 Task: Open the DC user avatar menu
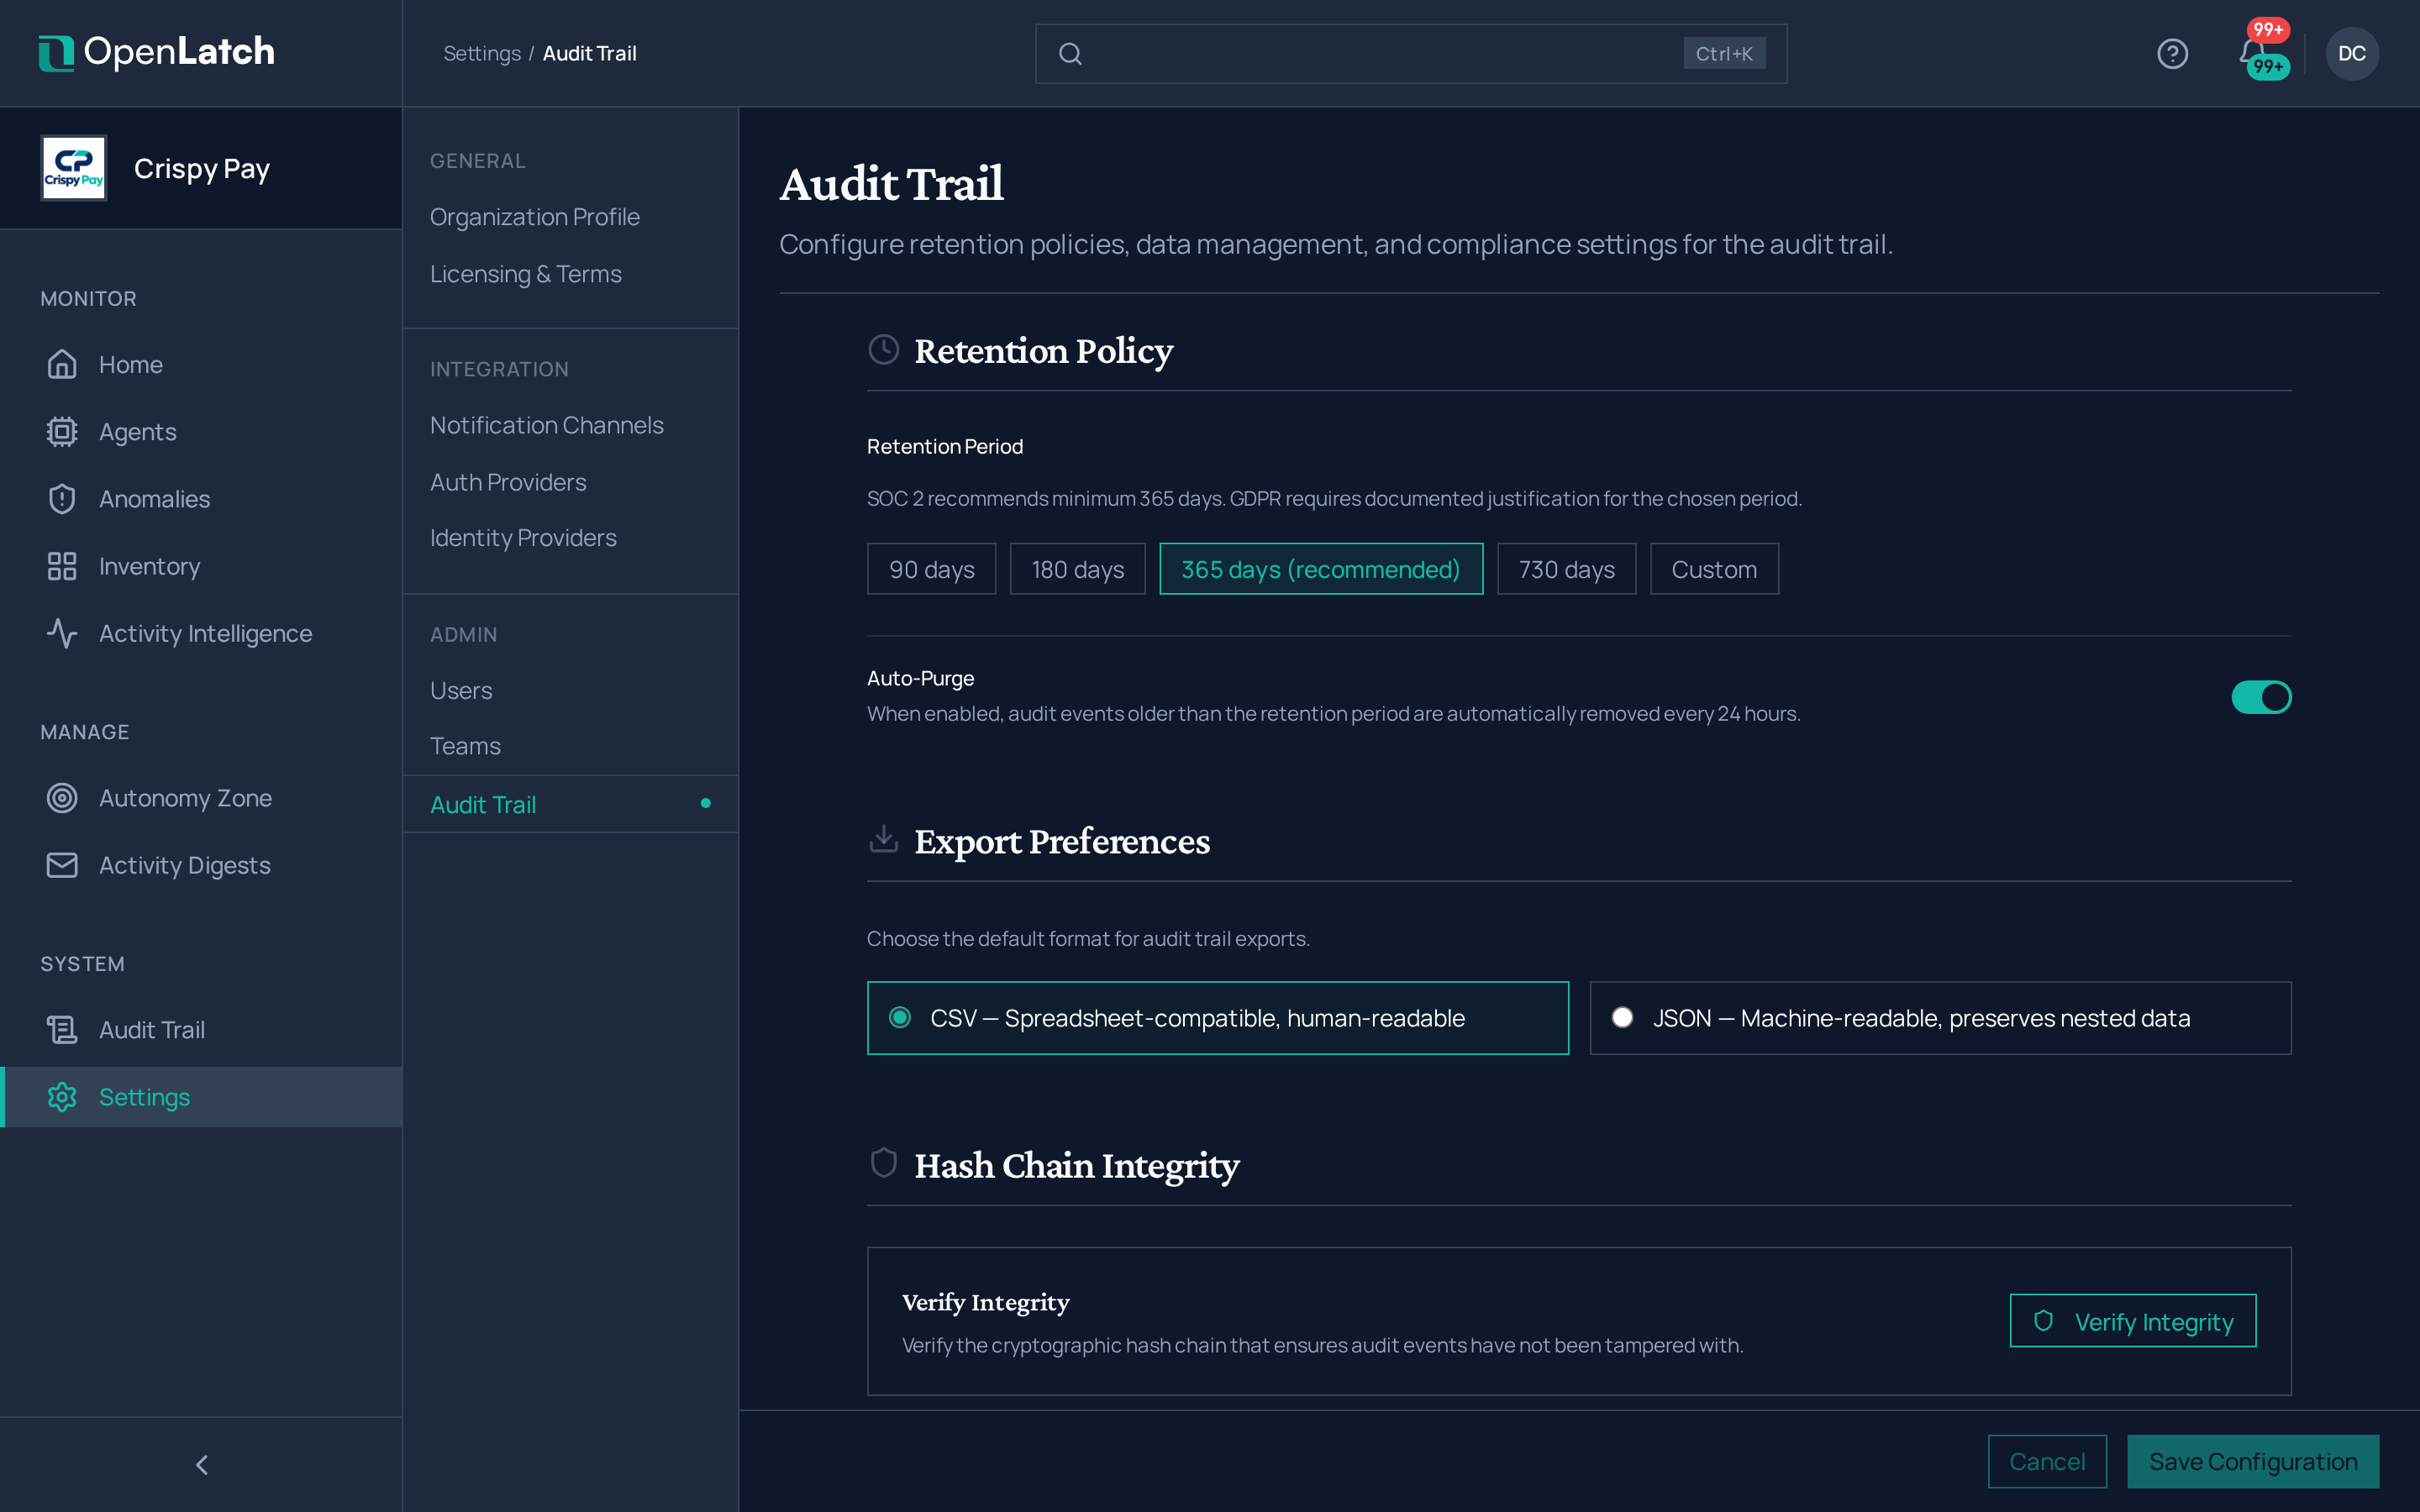pyautogui.click(x=2352, y=53)
